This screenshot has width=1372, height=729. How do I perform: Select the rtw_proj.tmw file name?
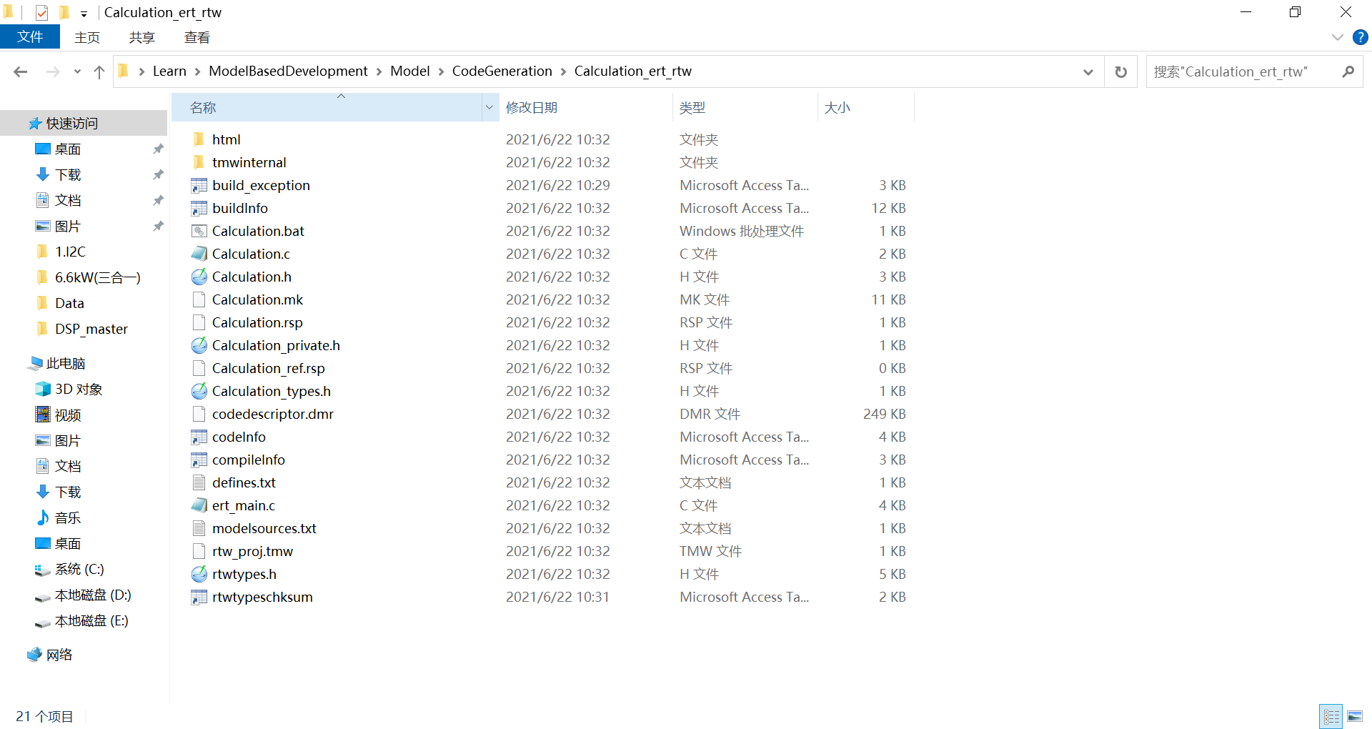[x=252, y=551]
